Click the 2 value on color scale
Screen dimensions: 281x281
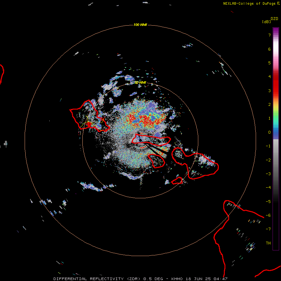pyautogui.click(x=269, y=105)
